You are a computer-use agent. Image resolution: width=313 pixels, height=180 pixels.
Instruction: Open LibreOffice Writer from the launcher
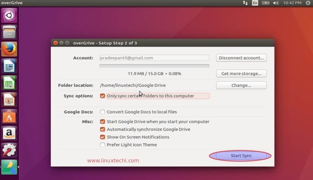pyautogui.click(x=9, y=66)
